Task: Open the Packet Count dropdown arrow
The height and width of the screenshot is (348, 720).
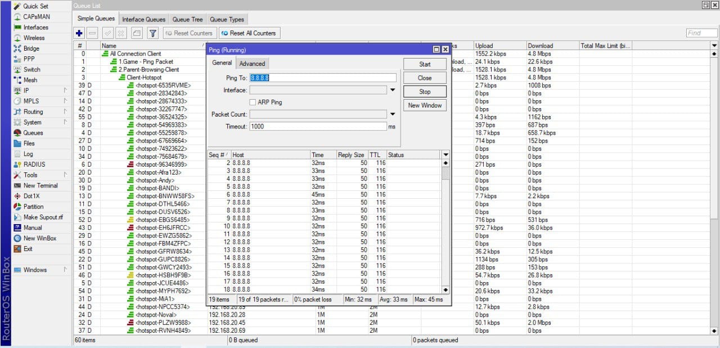Action: 393,114
